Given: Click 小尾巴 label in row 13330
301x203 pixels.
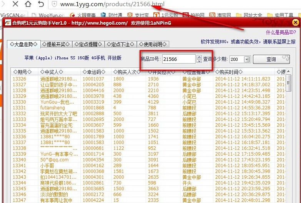Looking at the screenshot, I should point(189,102).
